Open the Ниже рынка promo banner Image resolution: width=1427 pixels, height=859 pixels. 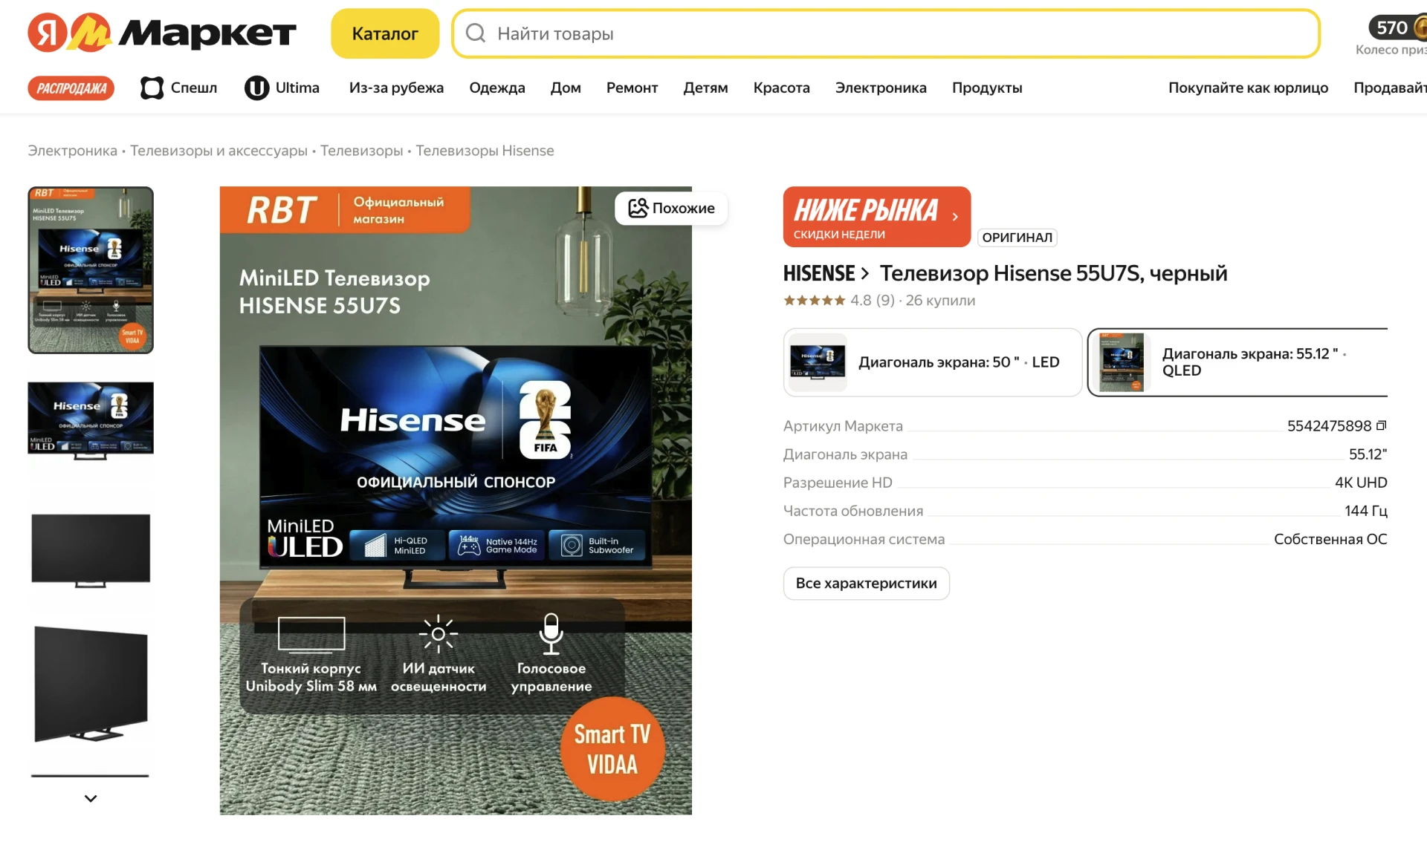point(876,217)
